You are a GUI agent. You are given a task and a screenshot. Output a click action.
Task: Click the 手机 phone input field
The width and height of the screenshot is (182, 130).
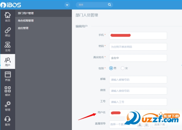click(138, 36)
